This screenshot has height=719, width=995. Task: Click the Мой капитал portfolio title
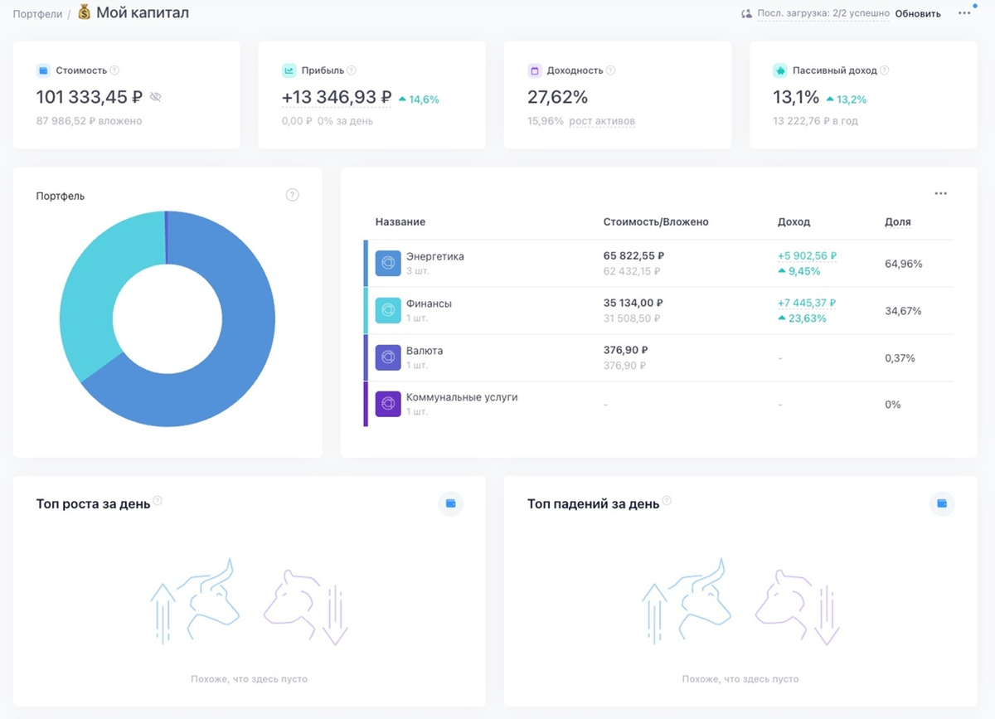(143, 12)
